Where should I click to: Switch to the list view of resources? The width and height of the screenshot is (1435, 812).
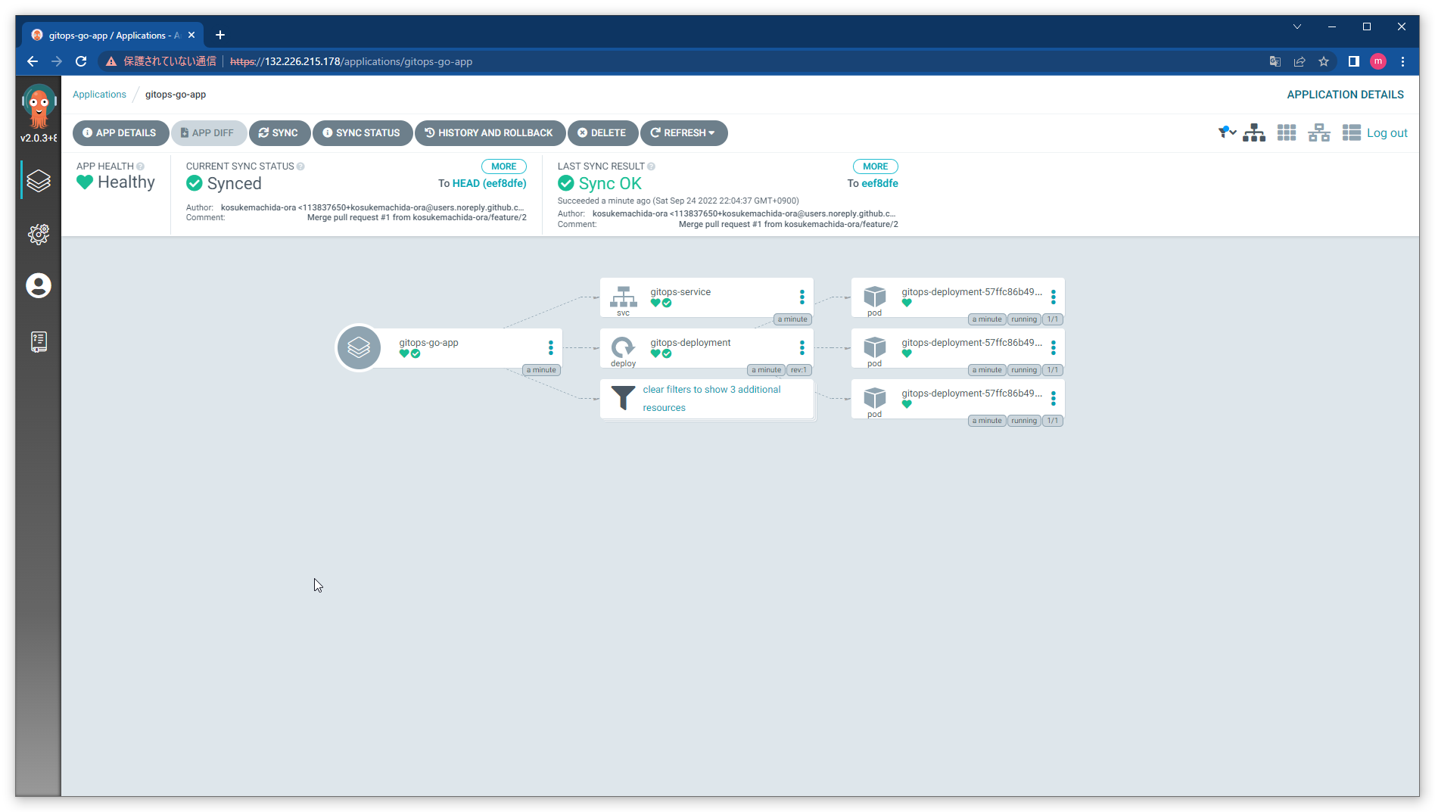coord(1351,132)
